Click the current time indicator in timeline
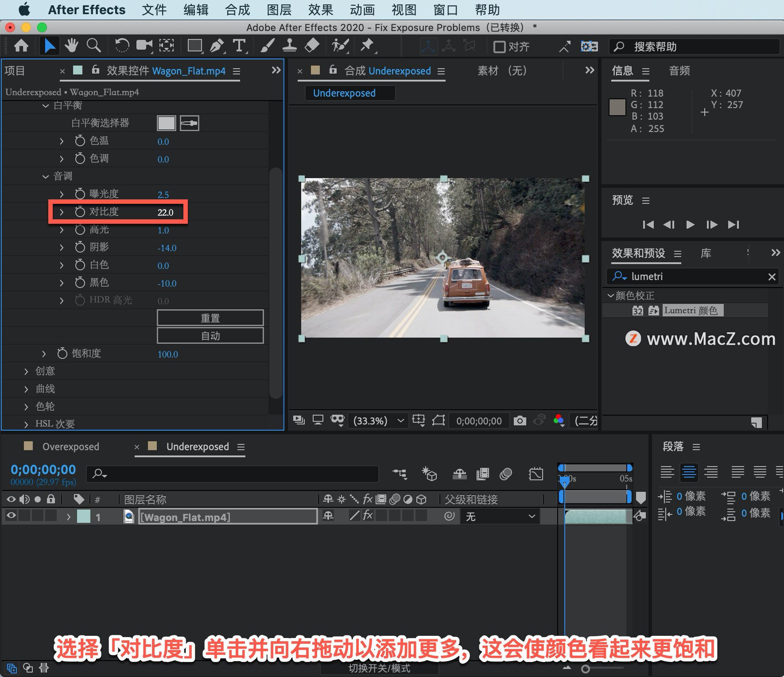Image resolution: width=784 pixels, height=677 pixels. pos(564,481)
